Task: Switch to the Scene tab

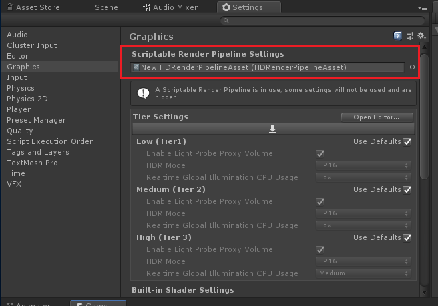Action: point(101,7)
